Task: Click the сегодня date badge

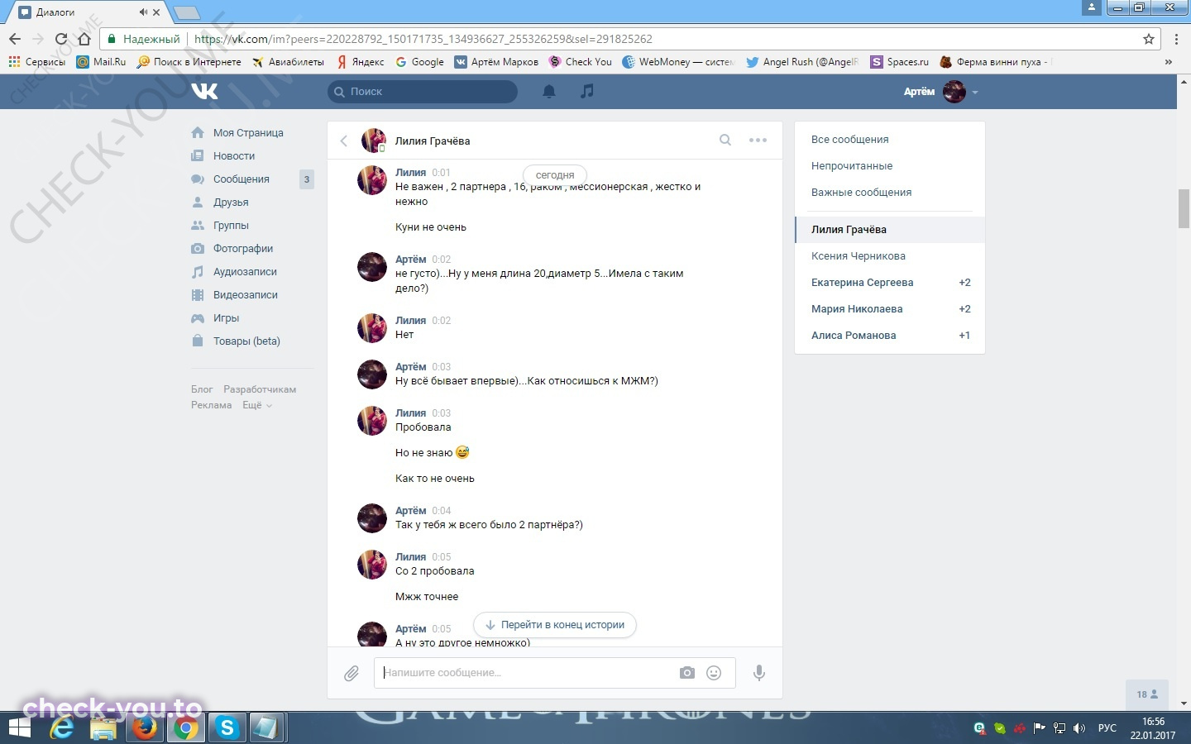Action: point(555,175)
